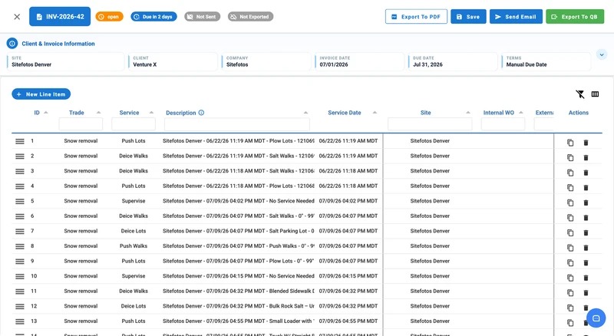Sort by the Service Date column

pos(375,113)
